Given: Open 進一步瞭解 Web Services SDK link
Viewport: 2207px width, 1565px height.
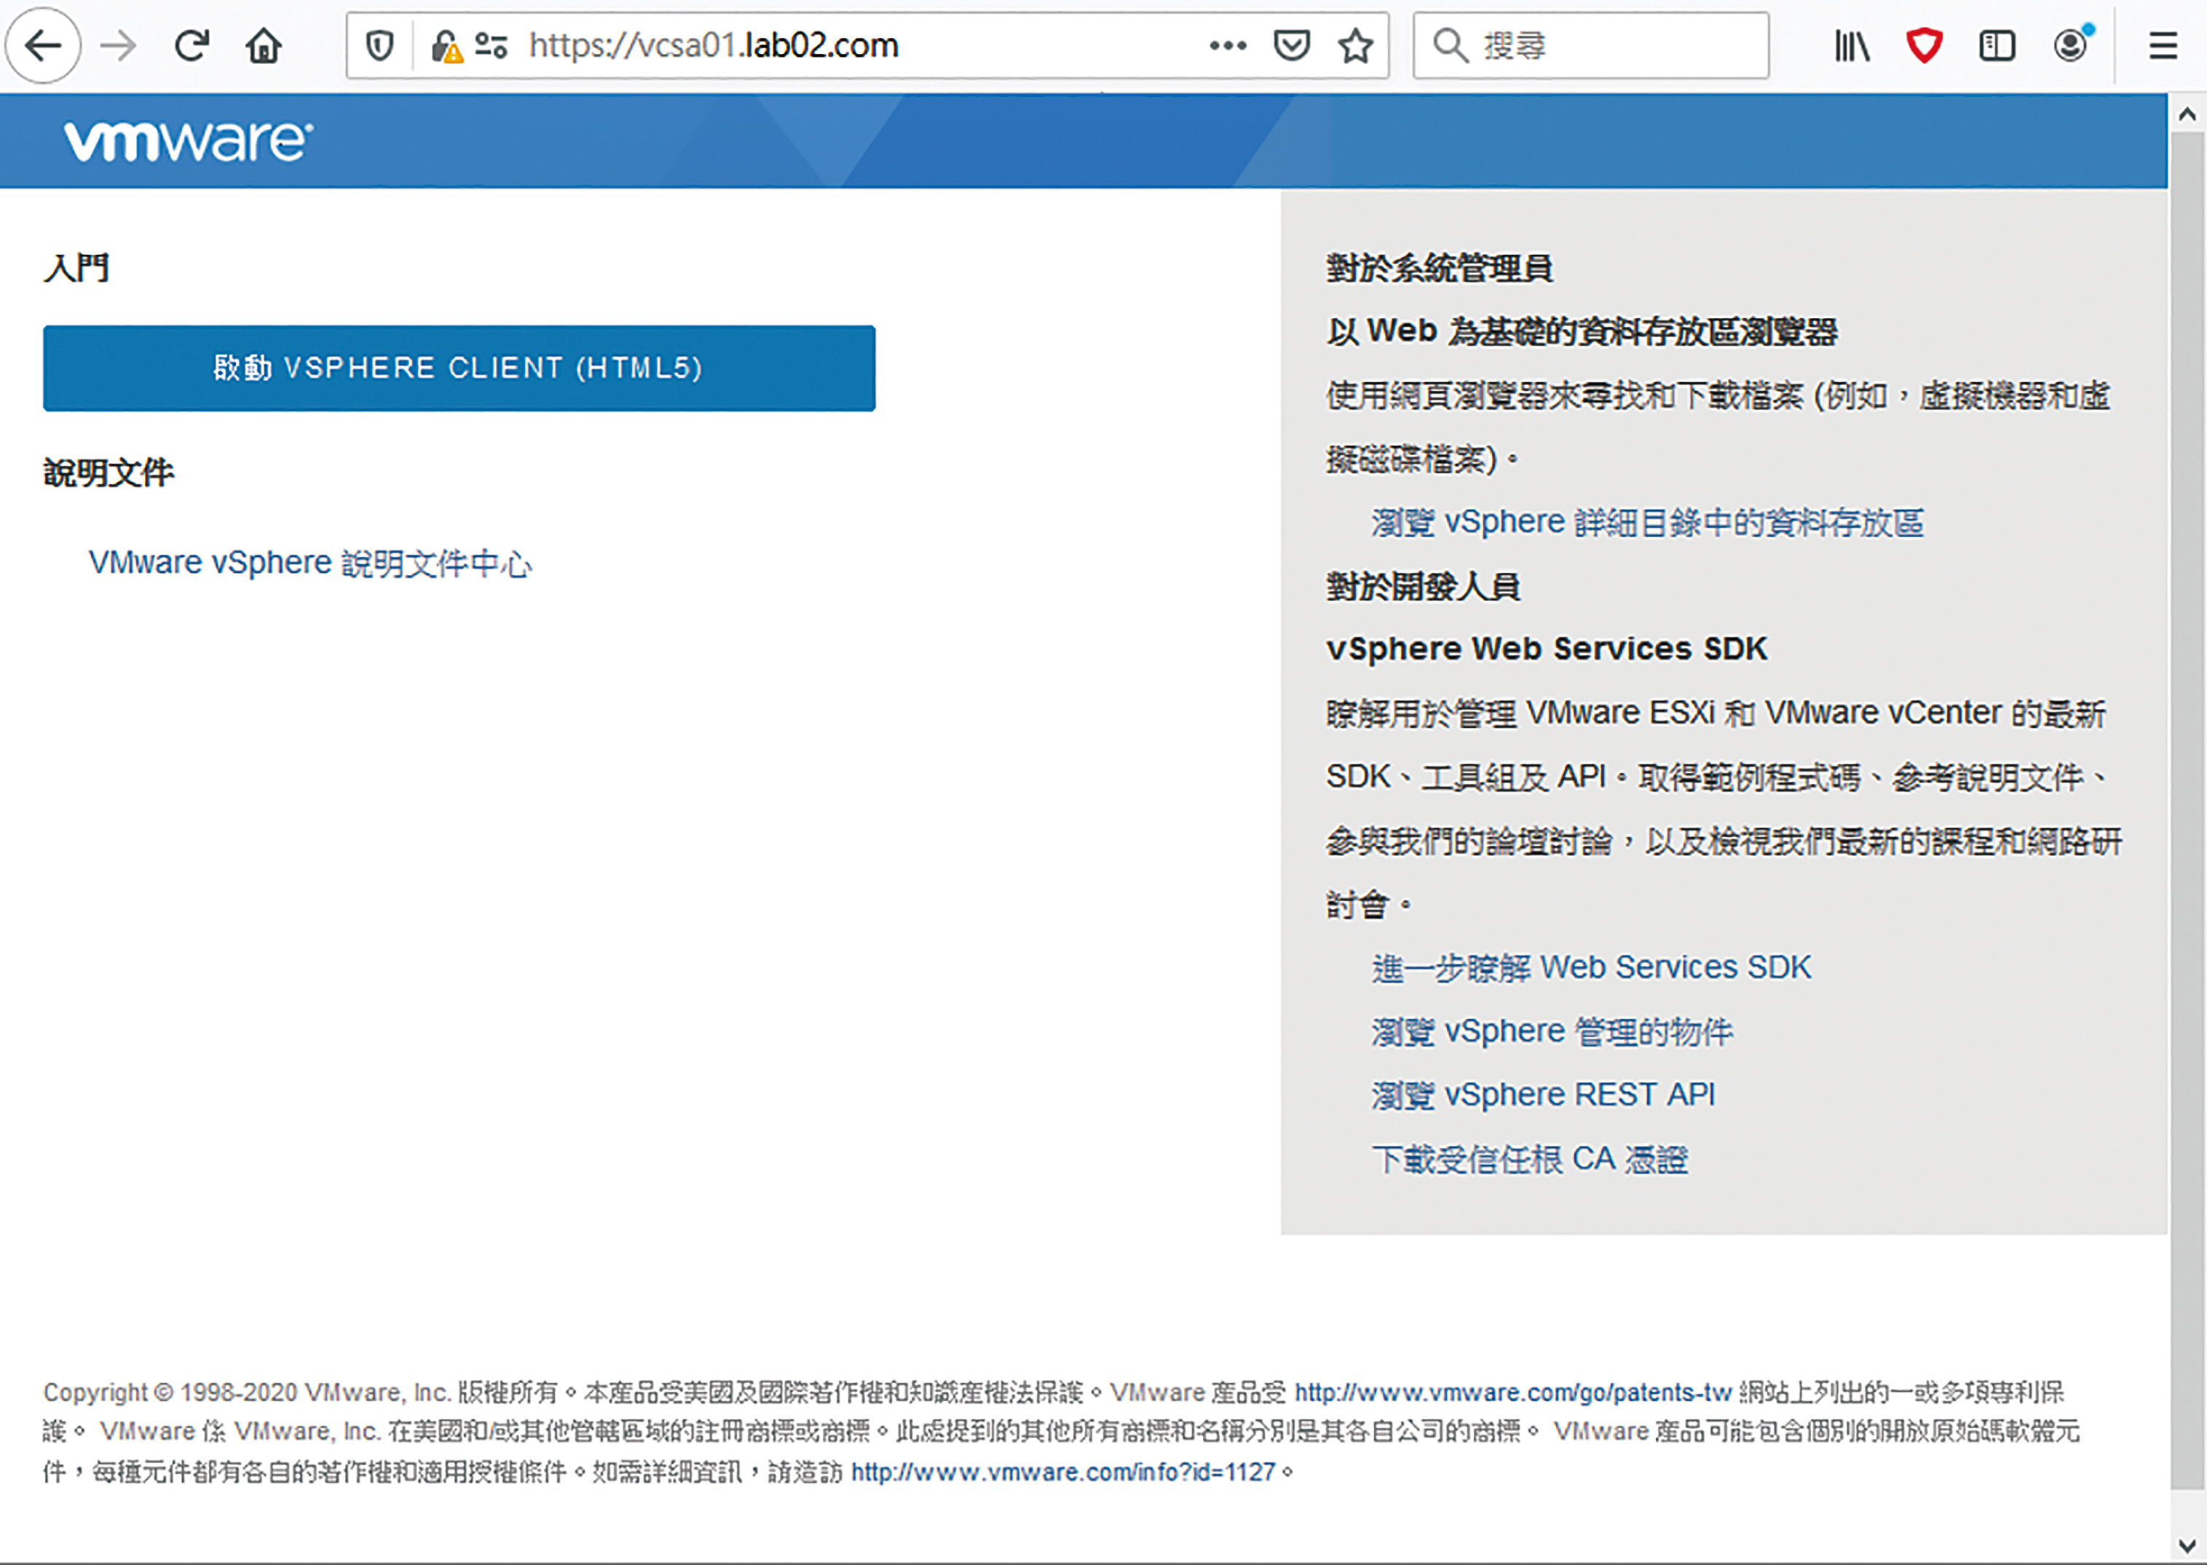Looking at the screenshot, I should click(1591, 967).
